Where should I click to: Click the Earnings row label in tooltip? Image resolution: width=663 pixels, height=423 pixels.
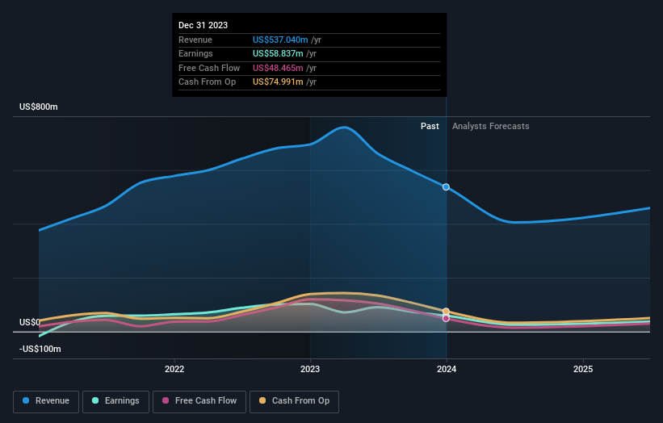point(195,53)
